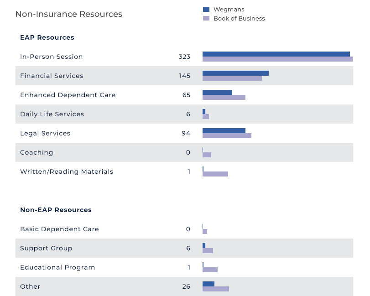Click the value 26 in the Other row
The height and width of the screenshot is (296, 370).
[x=186, y=287]
